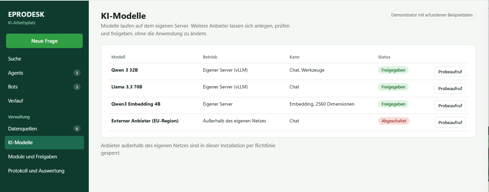
Task: Click Chat, Werkzeuge capability cell
Action: click(x=307, y=70)
